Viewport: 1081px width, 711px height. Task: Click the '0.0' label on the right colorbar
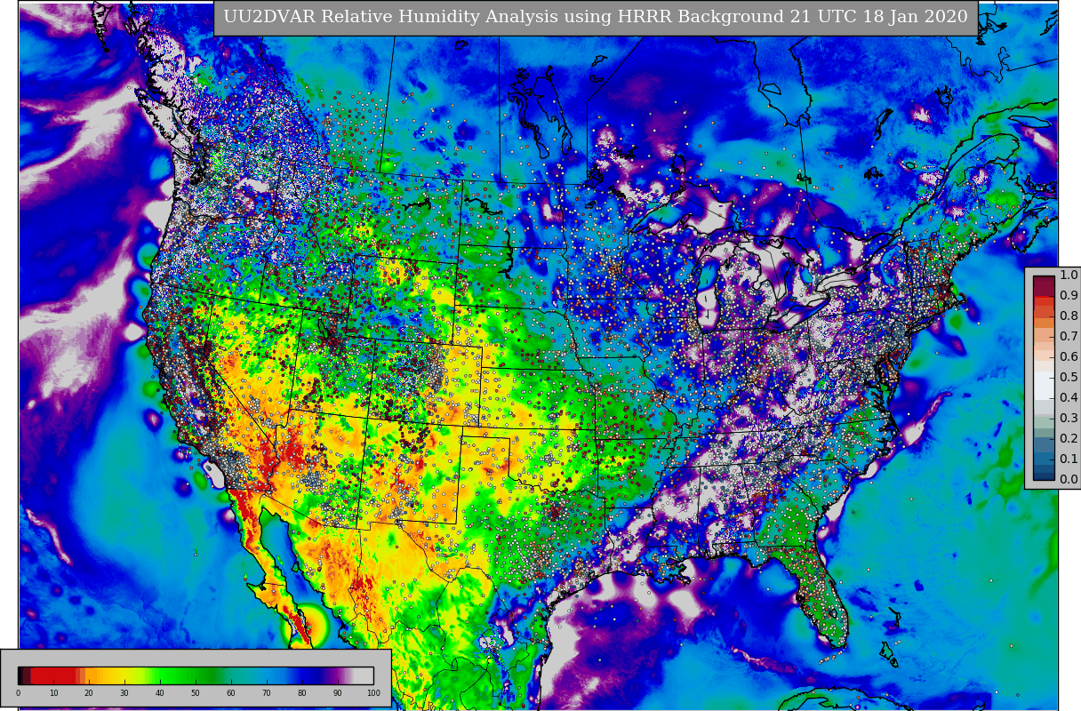1068,479
